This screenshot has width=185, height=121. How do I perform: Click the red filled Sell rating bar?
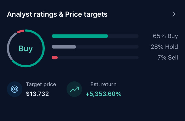tap(54, 57)
